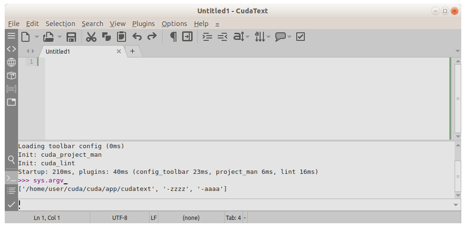
Task: Undo the last action
Action: (137, 37)
